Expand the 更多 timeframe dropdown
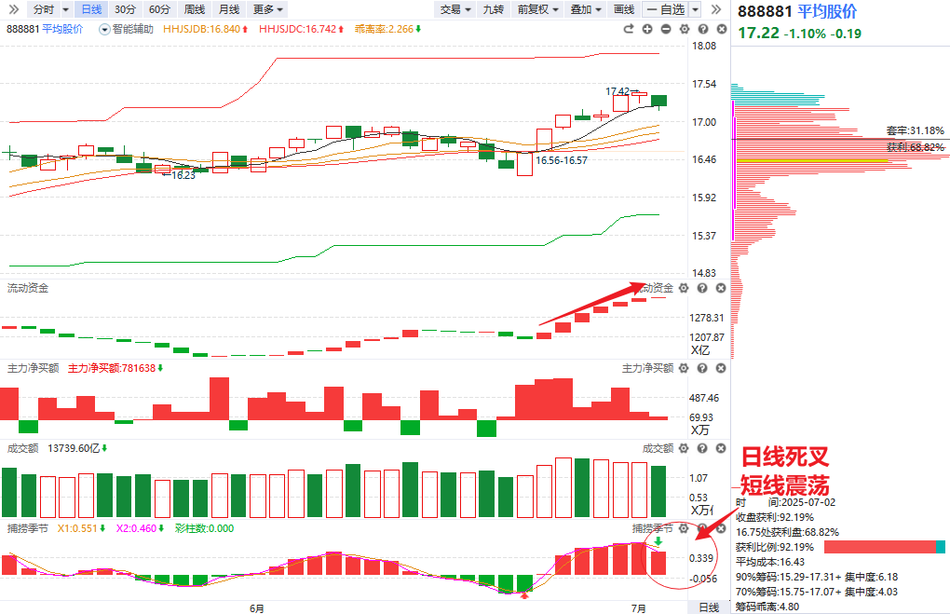Image resolution: width=950 pixels, height=614 pixels. [268, 9]
